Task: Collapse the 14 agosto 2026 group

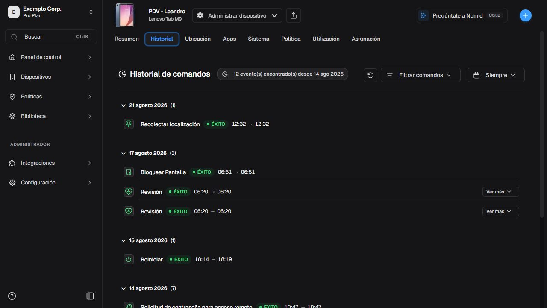Action: [x=124, y=288]
